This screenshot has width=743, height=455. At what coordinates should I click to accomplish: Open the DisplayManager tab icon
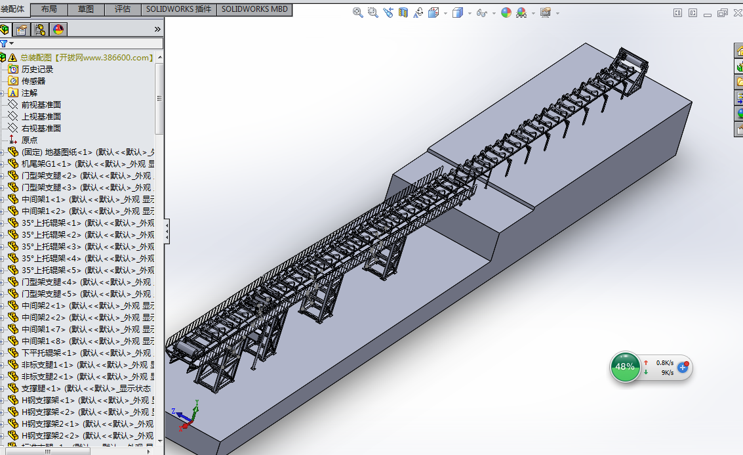pos(58,30)
